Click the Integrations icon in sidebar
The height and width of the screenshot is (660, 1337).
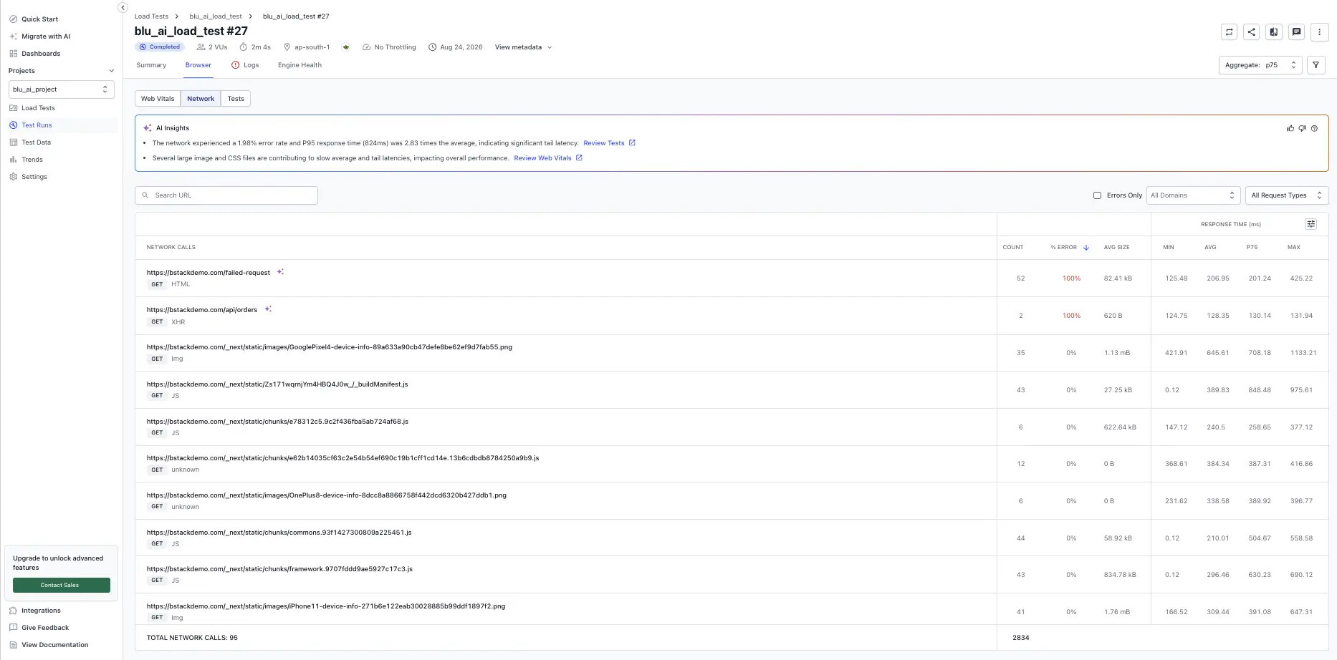pyautogui.click(x=13, y=611)
